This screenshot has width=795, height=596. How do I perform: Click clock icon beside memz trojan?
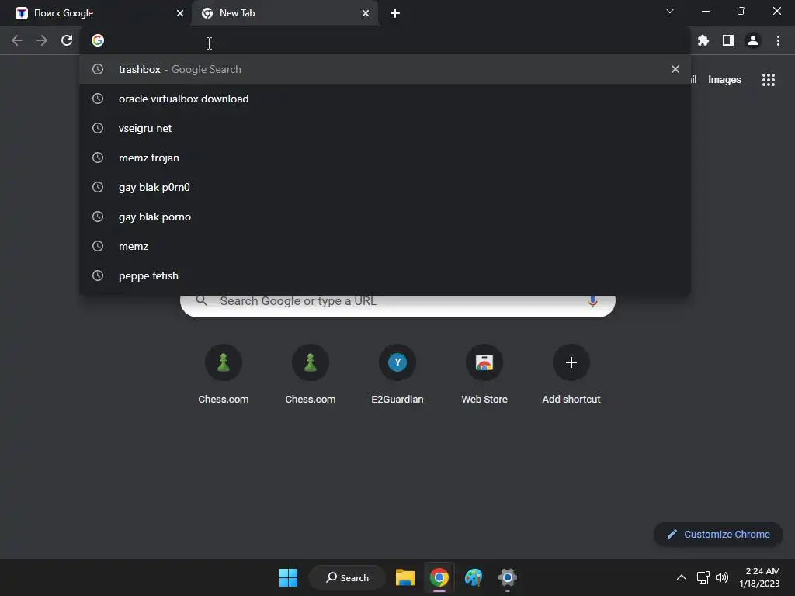pyautogui.click(x=98, y=158)
